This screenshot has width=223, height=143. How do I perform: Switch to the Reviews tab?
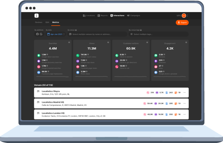(39, 22)
